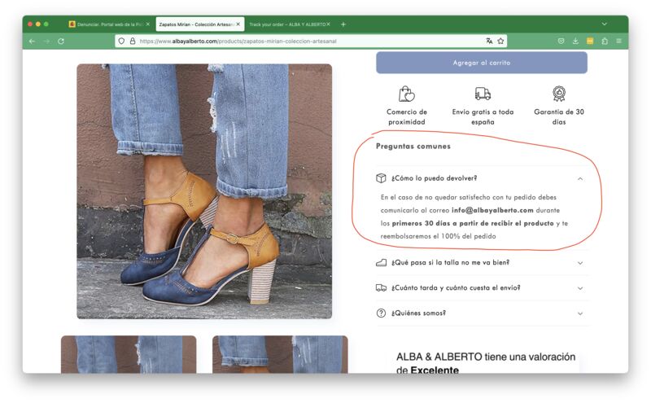
Task: Close the Zapatos Mirian tab
Action: [238, 24]
